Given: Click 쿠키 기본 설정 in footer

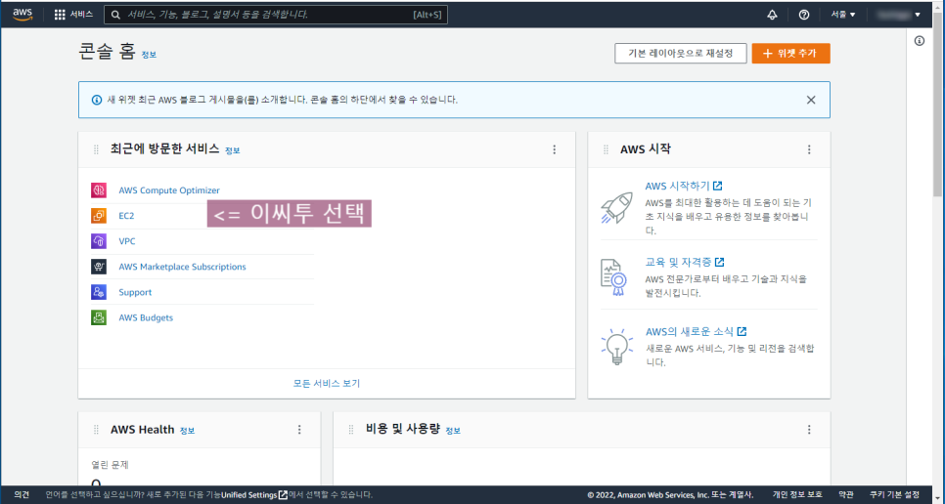Looking at the screenshot, I should [894, 495].
